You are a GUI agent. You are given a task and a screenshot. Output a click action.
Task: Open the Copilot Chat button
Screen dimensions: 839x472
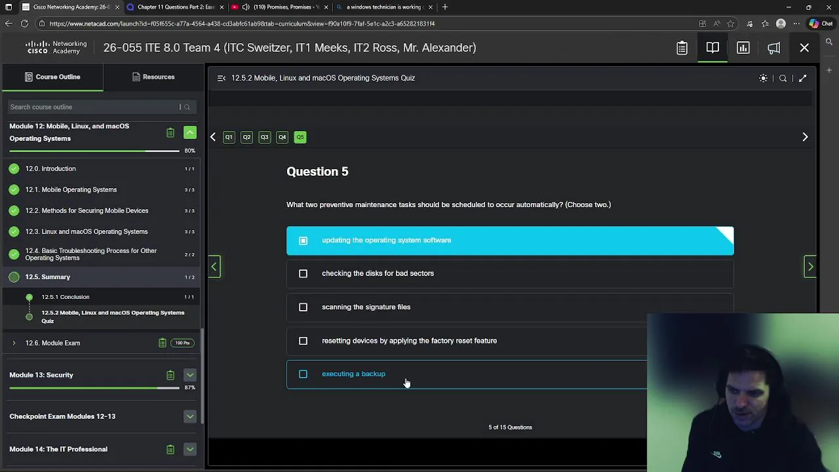(x=821, y=24)
